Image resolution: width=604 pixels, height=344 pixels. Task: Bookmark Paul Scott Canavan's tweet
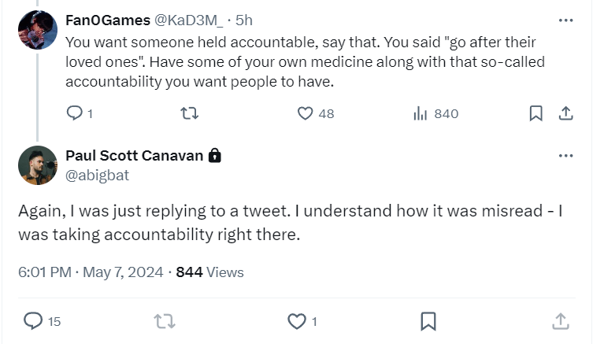point(428,320)
